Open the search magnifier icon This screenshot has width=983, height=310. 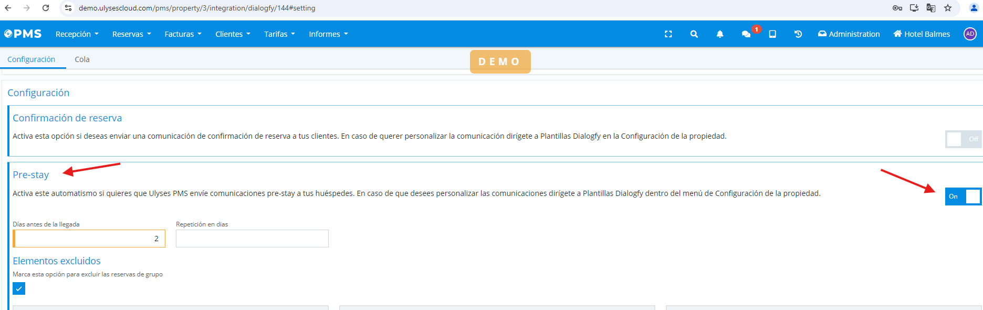pos(694,34)
